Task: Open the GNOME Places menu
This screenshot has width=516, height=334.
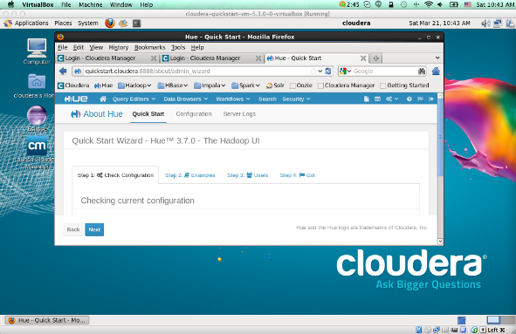Action: (x=63, y=23)
